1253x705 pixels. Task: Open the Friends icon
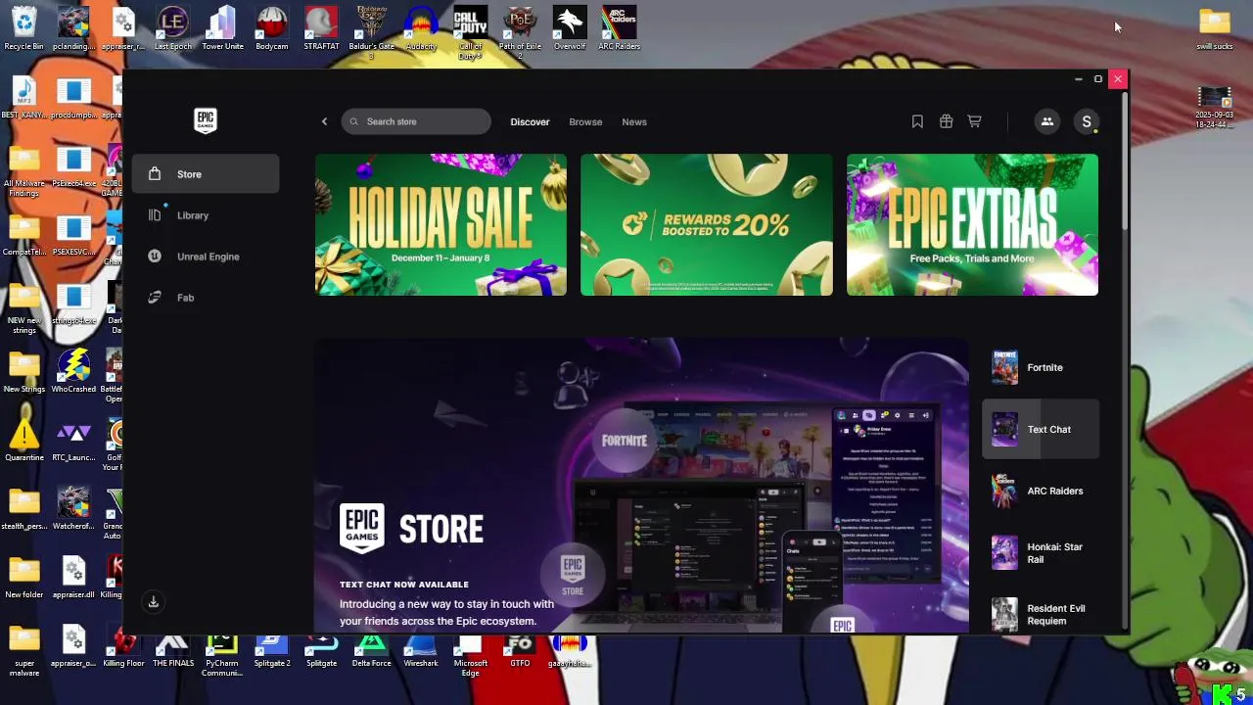tap(1046, 121)
